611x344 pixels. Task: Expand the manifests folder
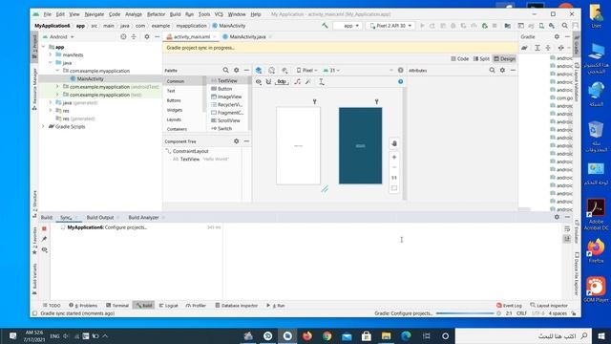click(x=51, y=55)
